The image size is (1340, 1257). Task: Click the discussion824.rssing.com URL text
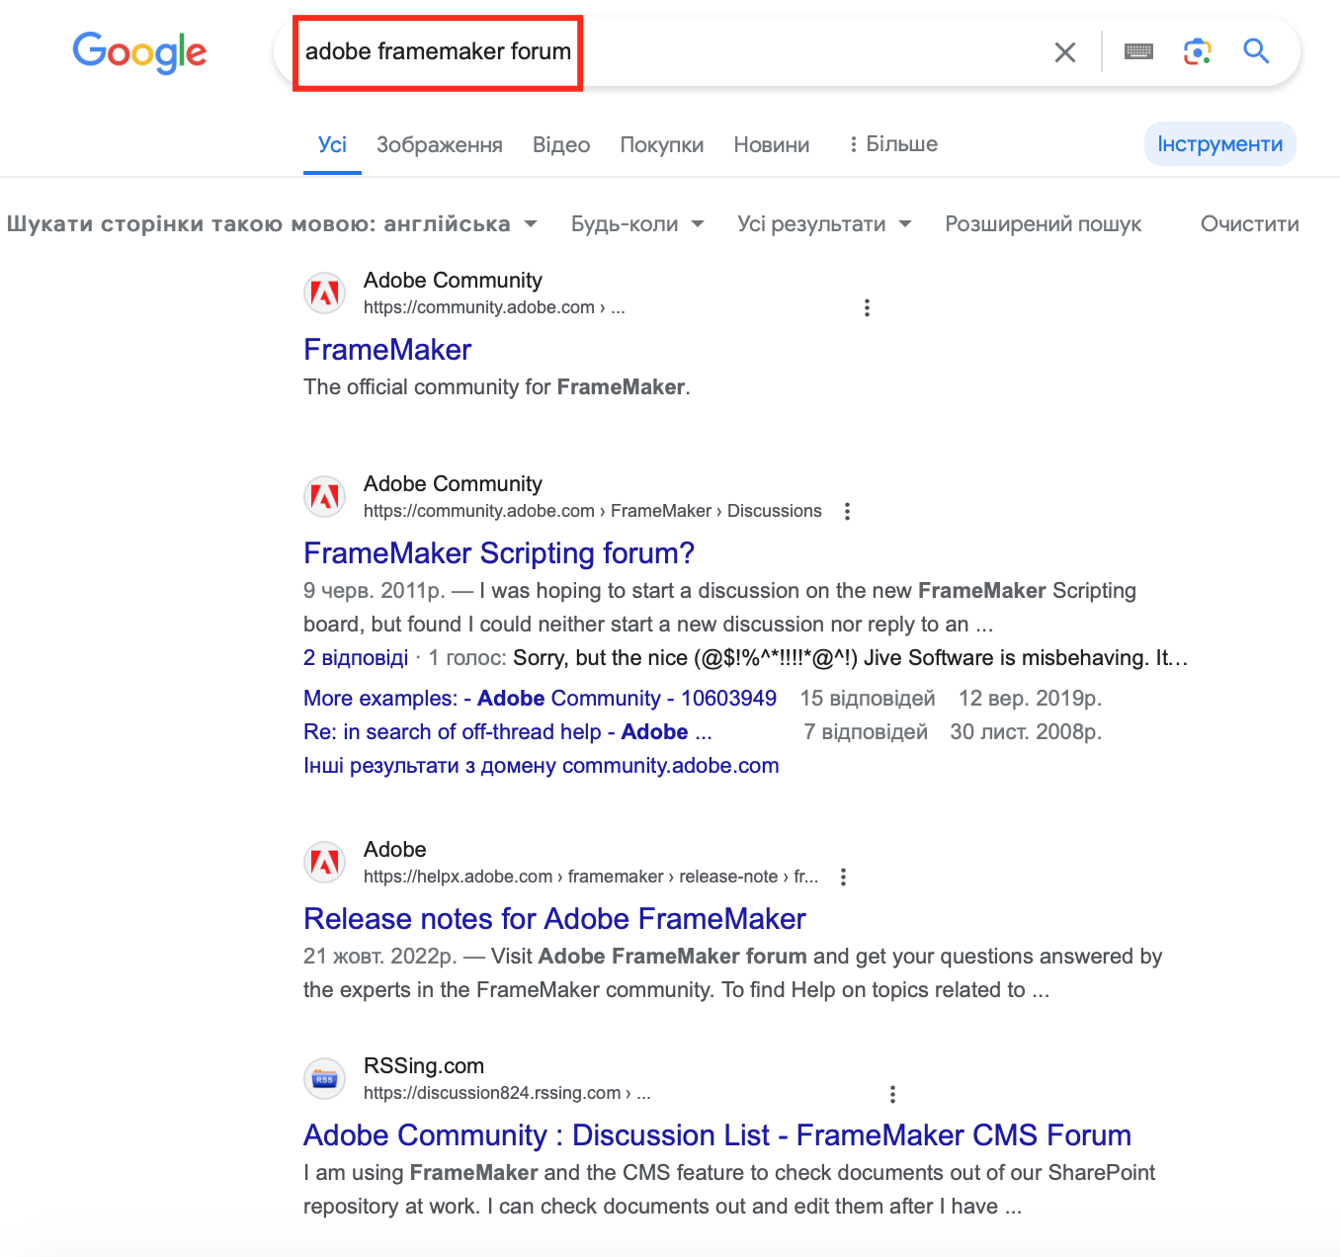[507, 1093]
